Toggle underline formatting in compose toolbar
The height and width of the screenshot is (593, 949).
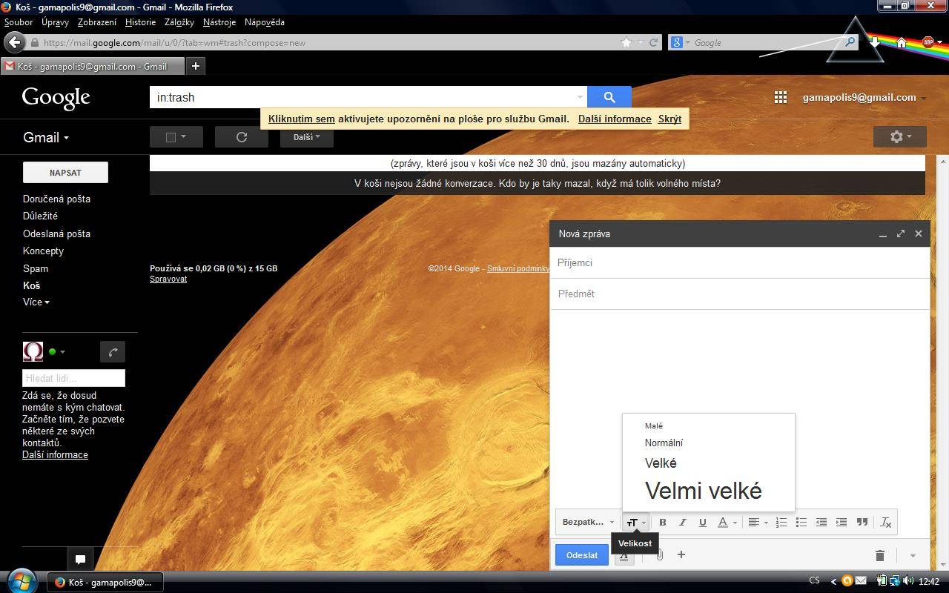703,522
